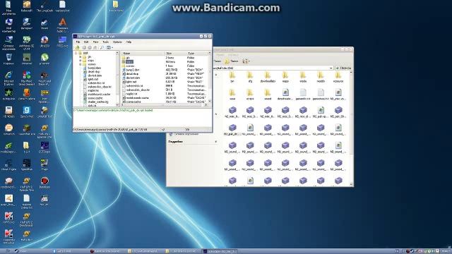452x254 pixels.
Task: Sort GCFScape list by Type column header
Action: coord(198,54)
